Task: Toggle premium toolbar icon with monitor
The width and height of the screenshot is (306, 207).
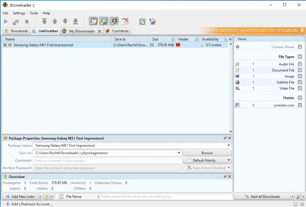Action: point(114,21)
